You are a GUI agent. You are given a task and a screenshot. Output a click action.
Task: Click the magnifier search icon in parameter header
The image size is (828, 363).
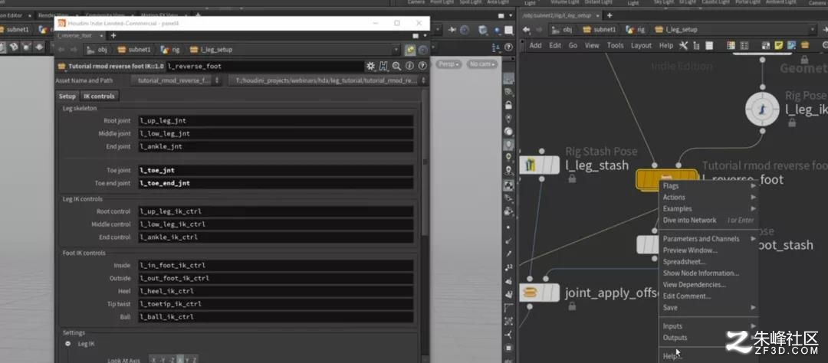396,67
